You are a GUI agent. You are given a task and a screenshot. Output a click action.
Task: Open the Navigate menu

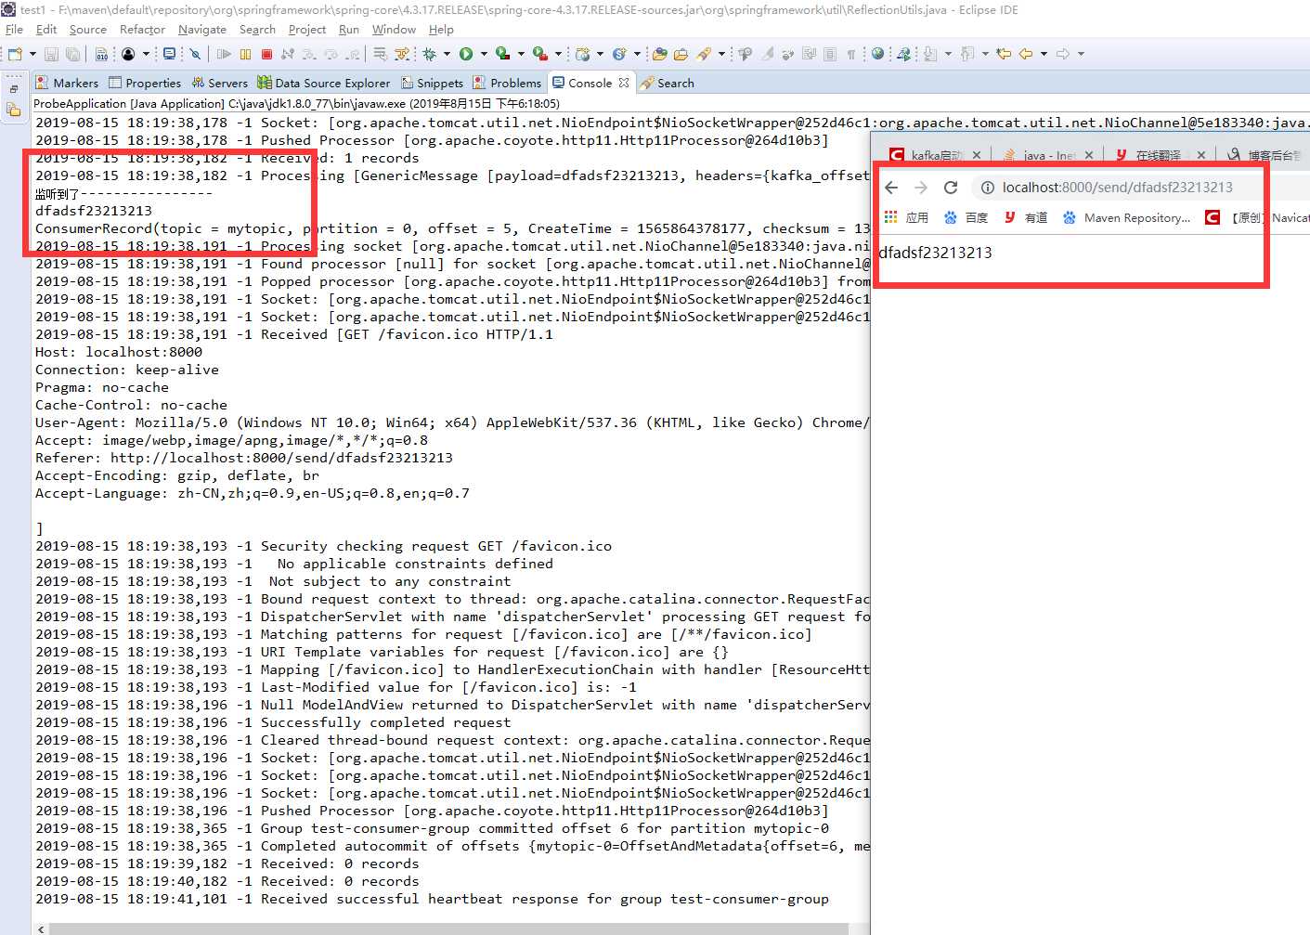(202, 30)
